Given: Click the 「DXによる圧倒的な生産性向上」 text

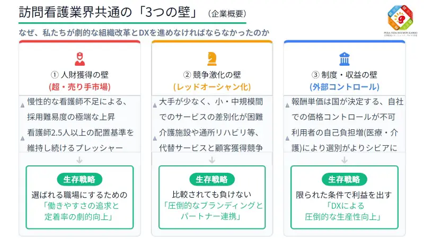Looking at the screenshot, I should (344, 211).
